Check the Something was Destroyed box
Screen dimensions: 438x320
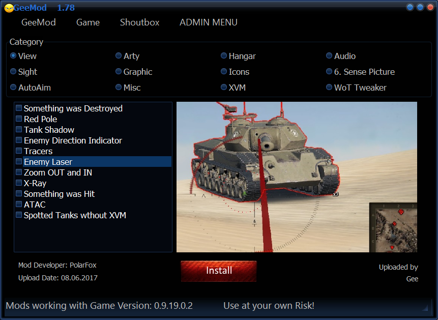(19, 108)
